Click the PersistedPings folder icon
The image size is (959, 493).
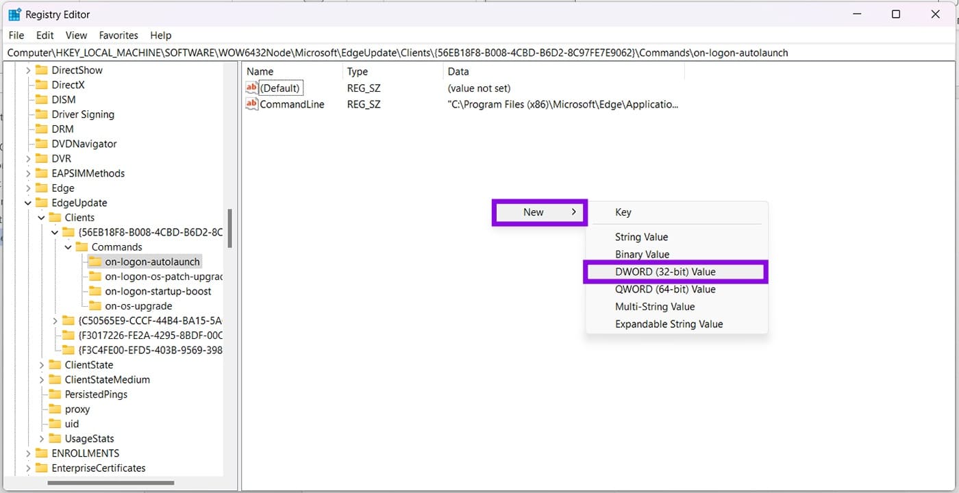pyautogui.click(x=54, y=394)
